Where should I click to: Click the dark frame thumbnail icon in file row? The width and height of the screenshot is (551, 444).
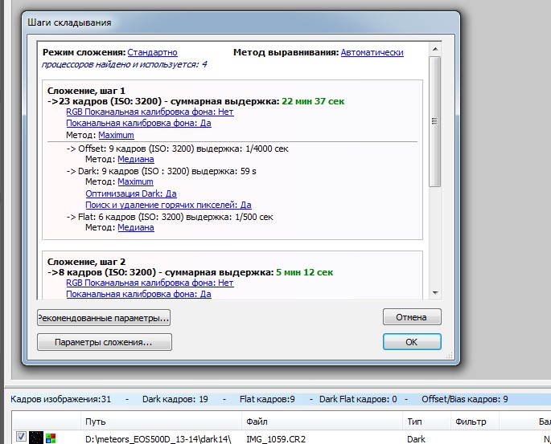point(36,438)
